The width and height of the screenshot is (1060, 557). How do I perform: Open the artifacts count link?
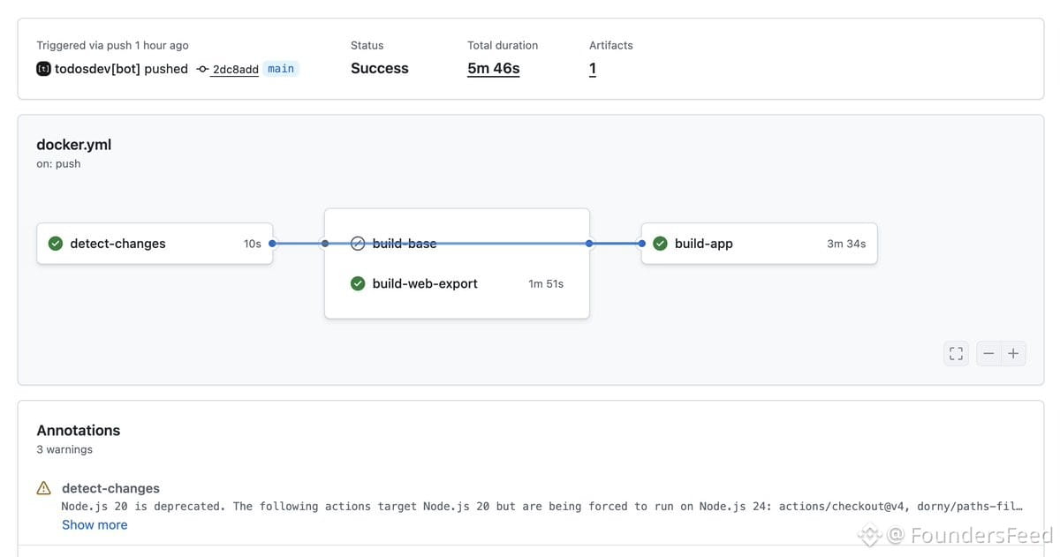coord(593,69)
